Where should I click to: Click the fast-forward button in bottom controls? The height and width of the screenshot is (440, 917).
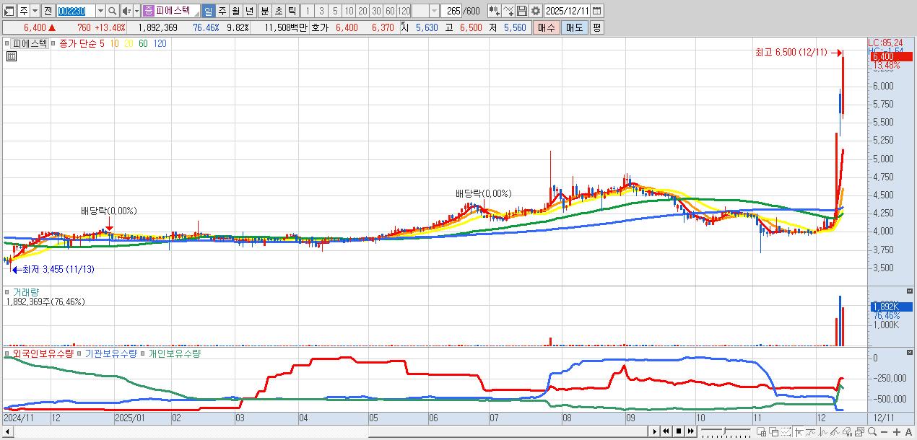[x=690, y=431]
